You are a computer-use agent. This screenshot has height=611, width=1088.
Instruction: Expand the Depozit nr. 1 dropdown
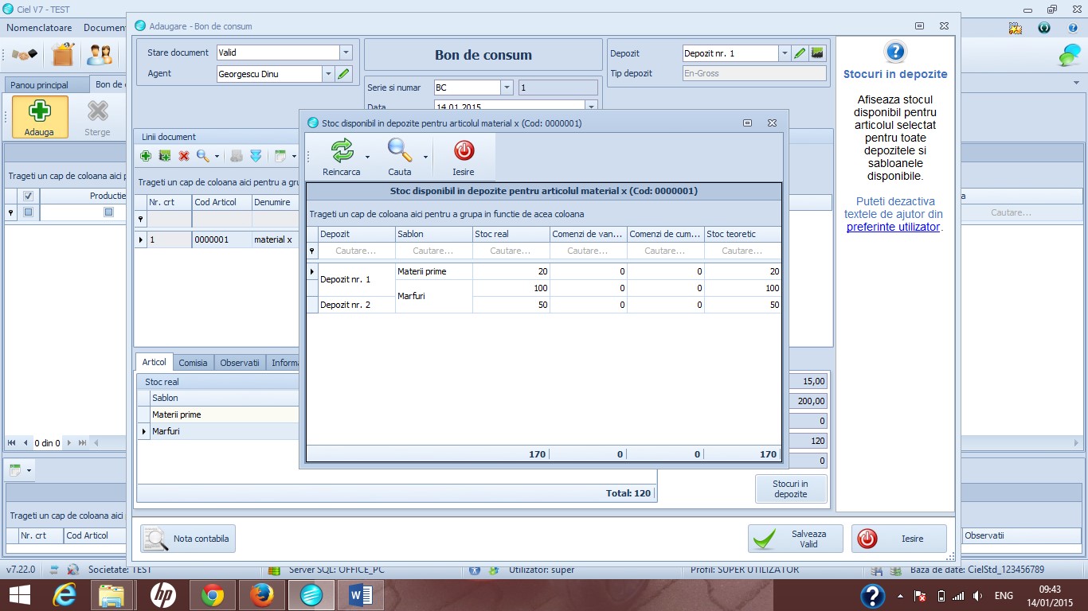click(785, 53)
